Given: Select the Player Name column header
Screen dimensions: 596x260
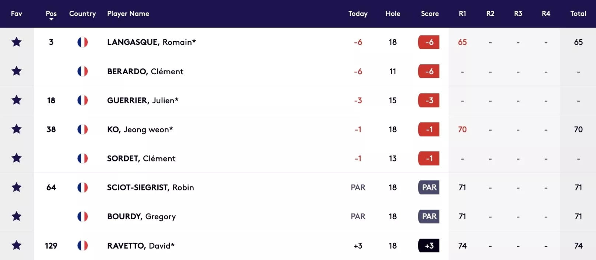Looking at the screenshot, I should pyautogui.click(x=128, y=14).
